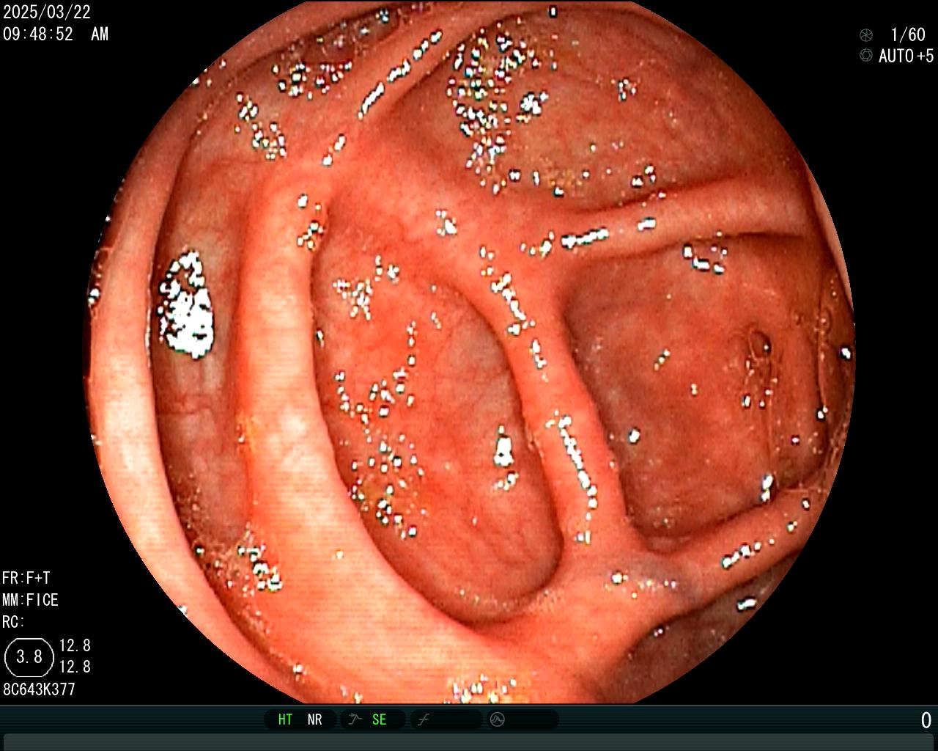Click the counter 0 at bottom right
Image resolution: width=938 pixels, height=751 pixels.
click(x=926, y=720)
